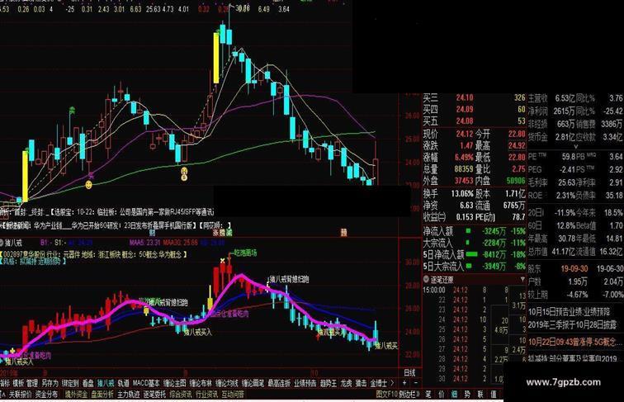
Task: Open the 逐笔委托 bottom tab
Action: [154, 395]
